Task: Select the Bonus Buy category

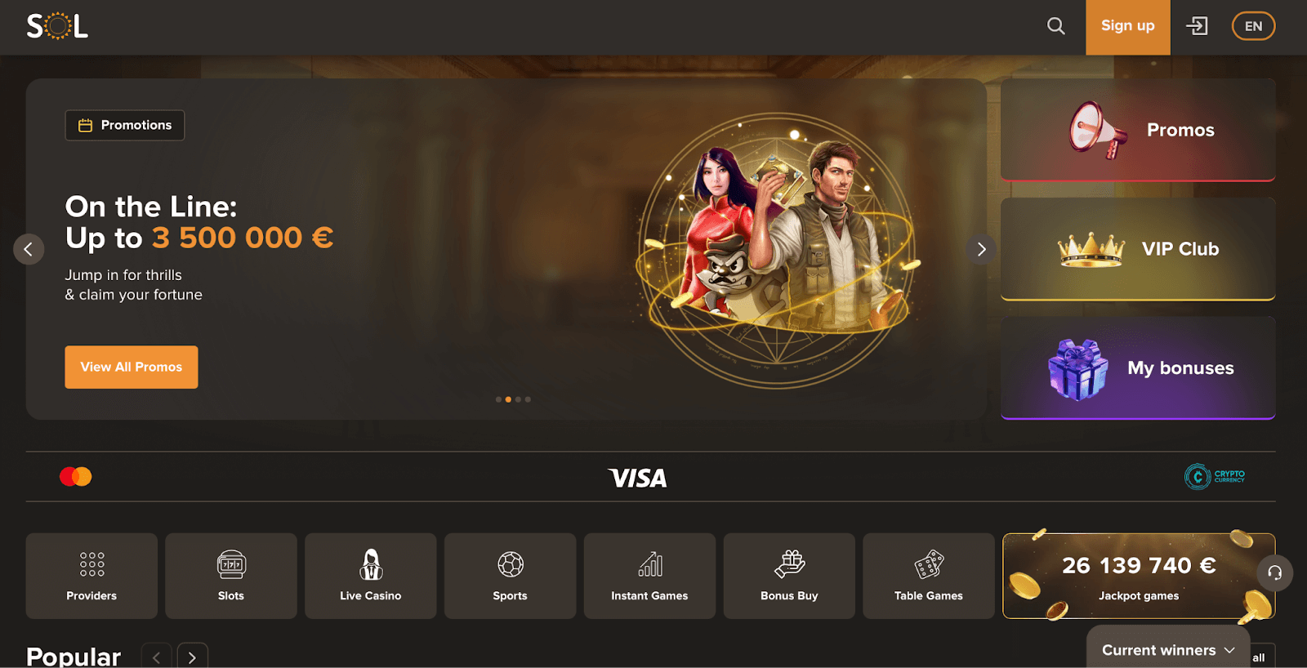Action: pos(789,576)
